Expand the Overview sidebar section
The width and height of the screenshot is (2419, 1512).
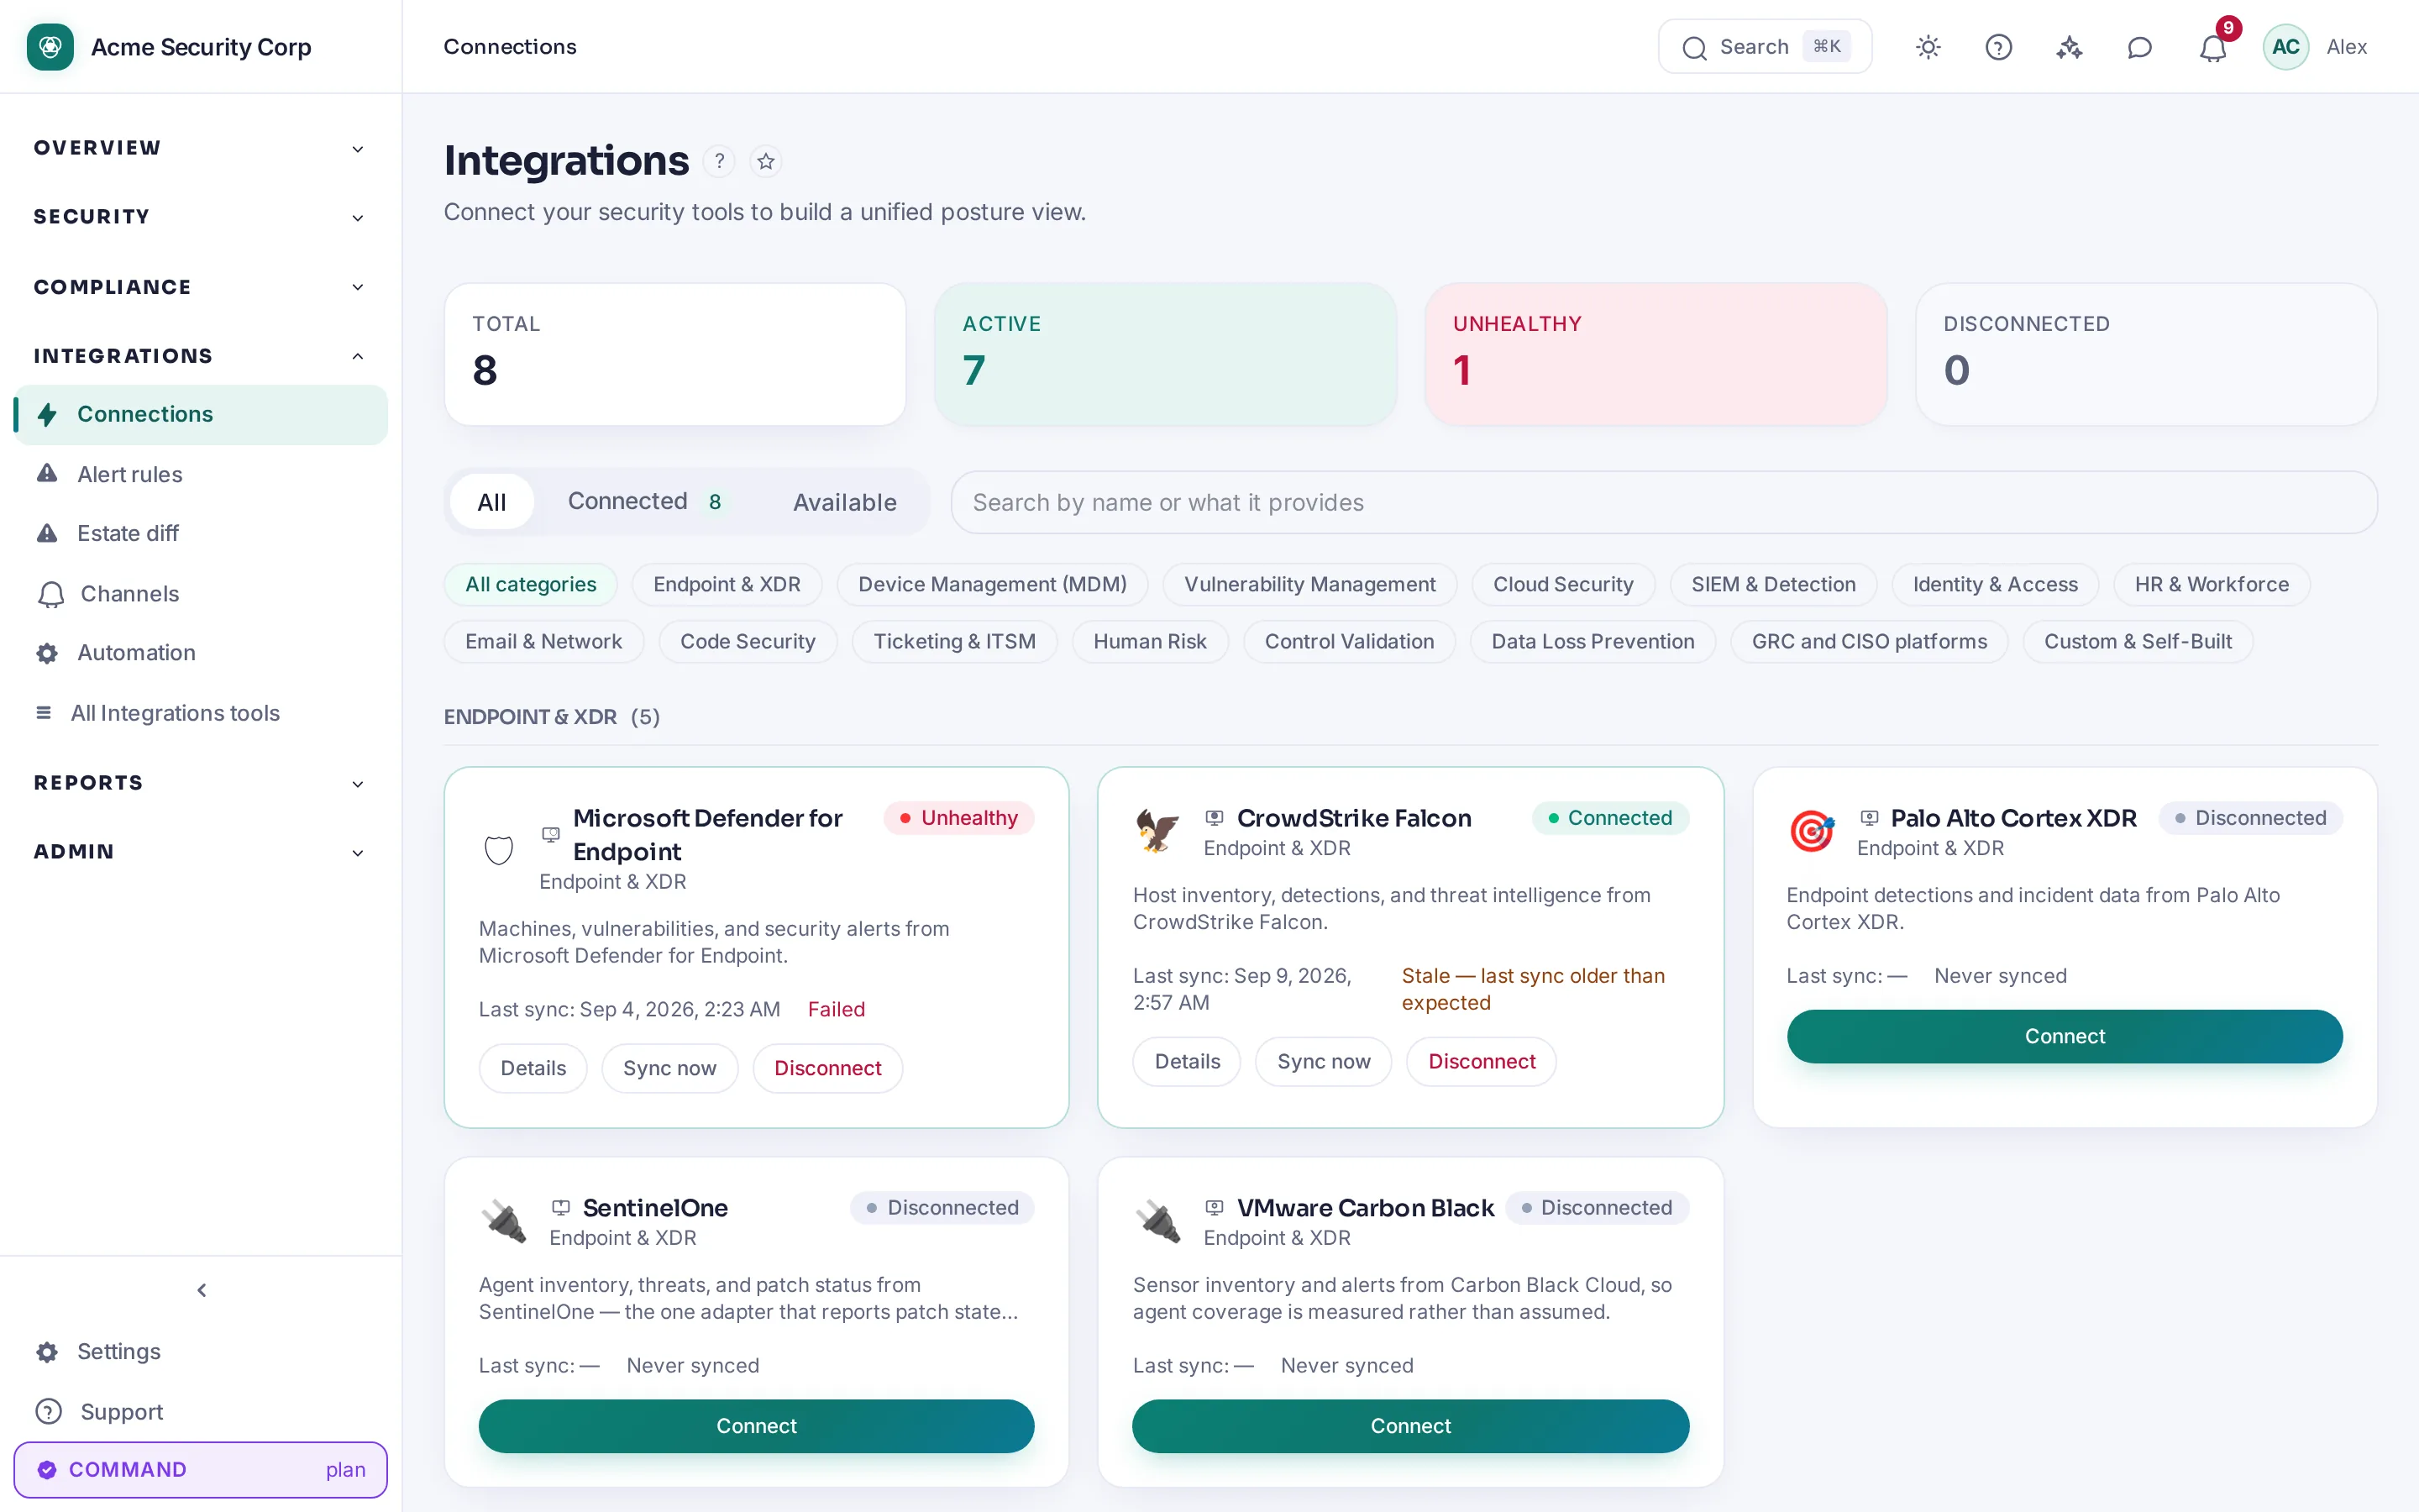(x=201, y=148)
